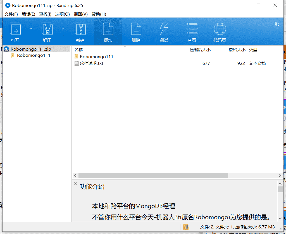The width and height of the screenshot is (286, 234).
Task: Open the 查找(I) menu
Action: (x=45, y=14)
